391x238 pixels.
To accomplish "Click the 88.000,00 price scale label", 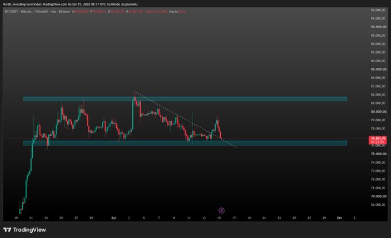I will coord(378,44).
